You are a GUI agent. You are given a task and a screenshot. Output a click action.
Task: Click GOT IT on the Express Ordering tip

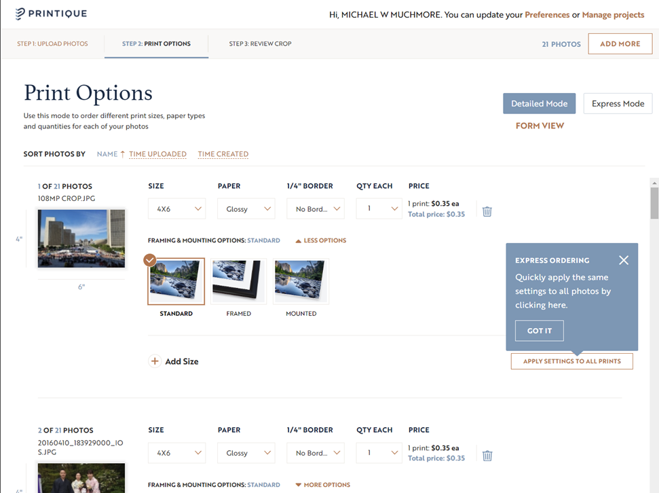539,331
